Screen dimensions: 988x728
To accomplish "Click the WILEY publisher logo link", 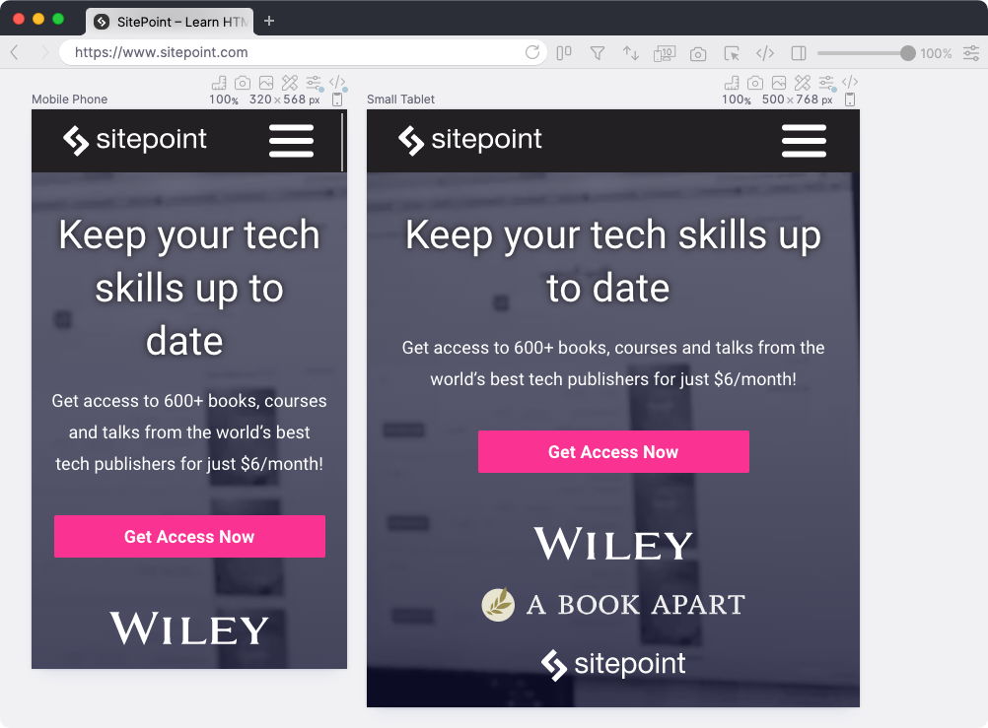I will (613, 544).
